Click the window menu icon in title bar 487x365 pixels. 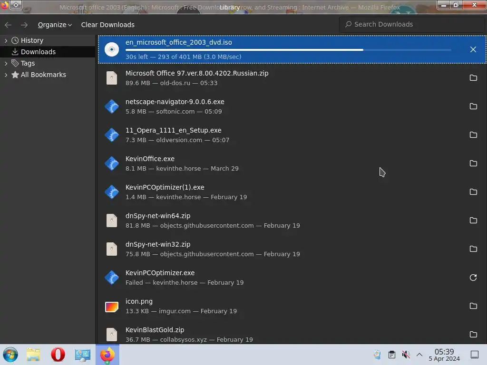point(16,5)
